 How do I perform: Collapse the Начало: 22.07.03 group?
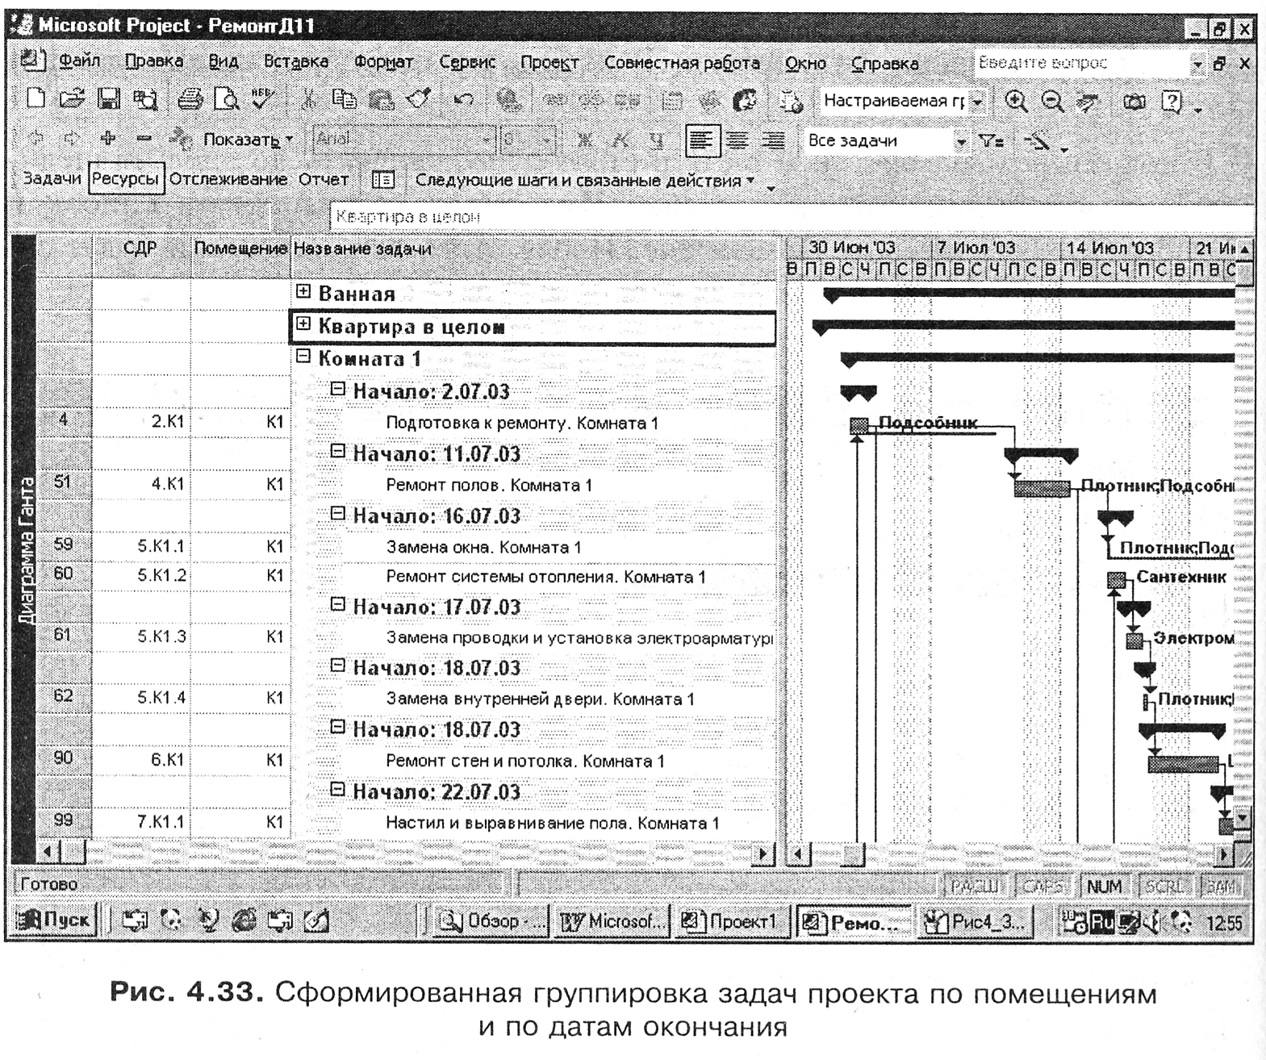(338, 789)
